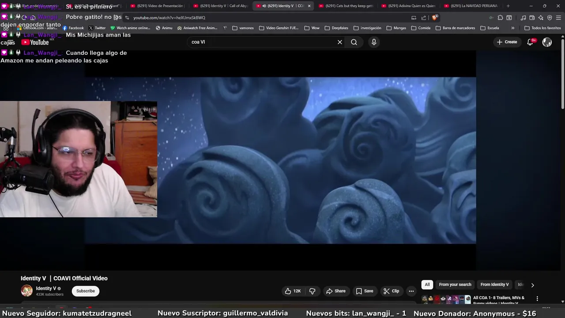Image resolution: width=565 pixels, height=318 pixels.
Task: Open the Identity V channel name link
Action: click(x=46, y=288)
